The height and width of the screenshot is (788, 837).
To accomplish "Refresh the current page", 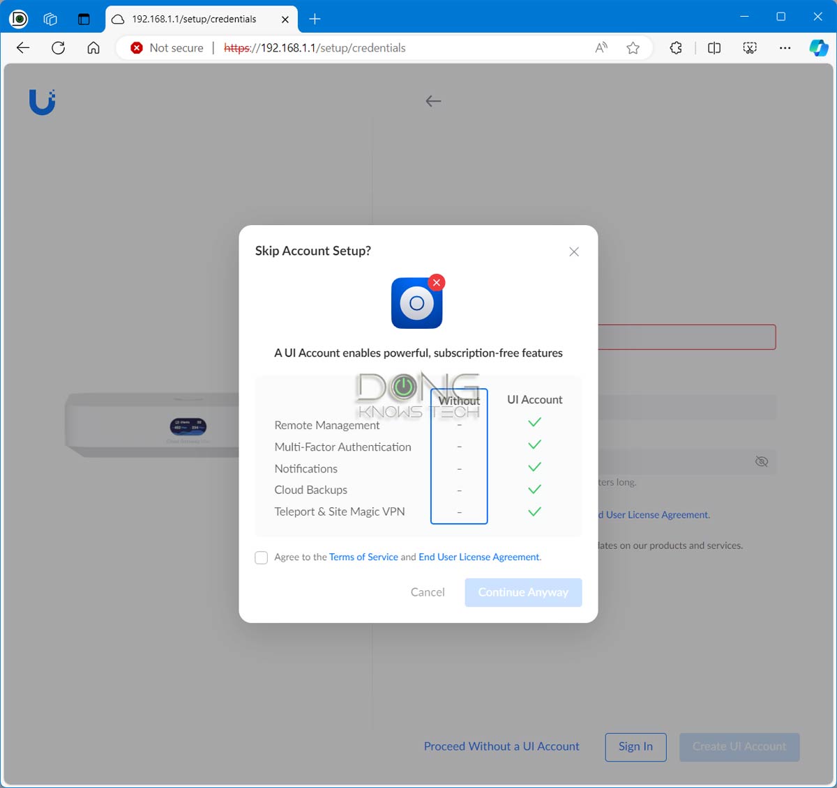I will (58, 47).
